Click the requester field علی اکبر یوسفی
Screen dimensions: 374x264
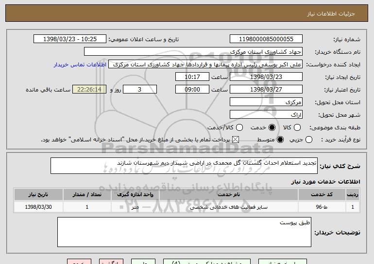[205, 64]
